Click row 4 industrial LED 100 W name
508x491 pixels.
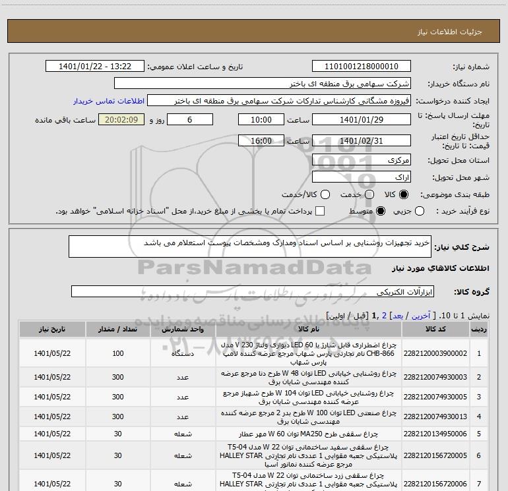(309, 417)
